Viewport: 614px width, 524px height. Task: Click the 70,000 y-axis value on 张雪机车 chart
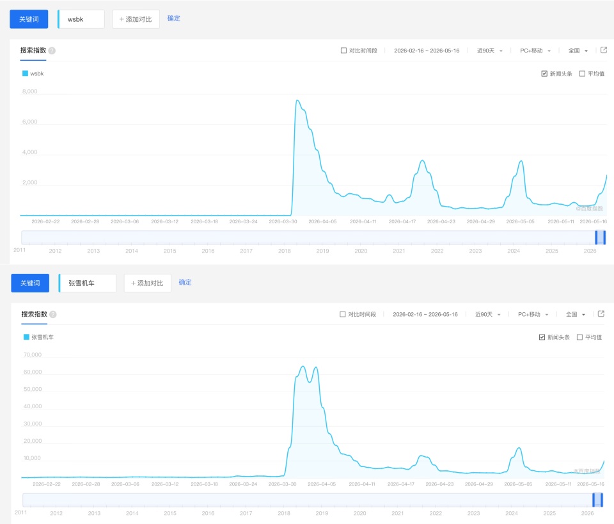coord(33,355)
